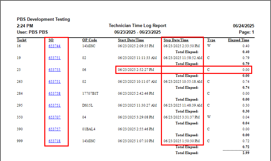Open SO link 653751 in tech 19 row

tap(55, 58)
